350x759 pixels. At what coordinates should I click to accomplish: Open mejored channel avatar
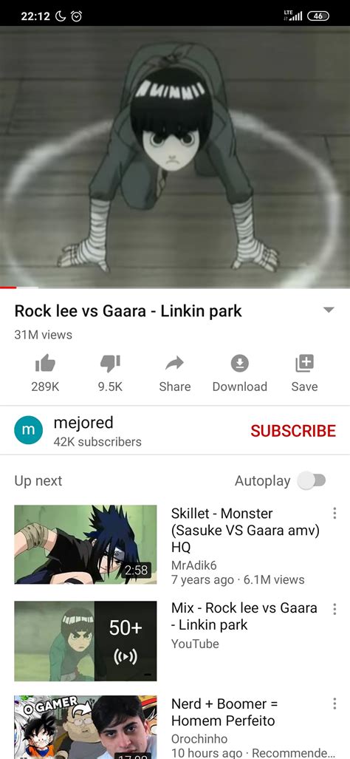pyautogui.click(x=29, y=430)
